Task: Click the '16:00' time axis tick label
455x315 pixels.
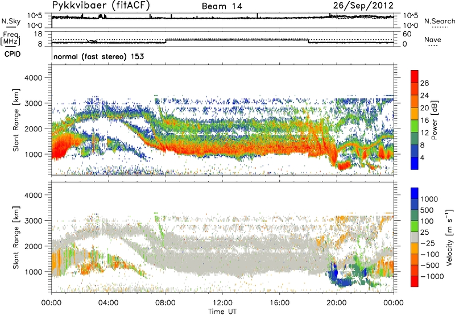Action: pyautogui.click(x=279, y=303)
